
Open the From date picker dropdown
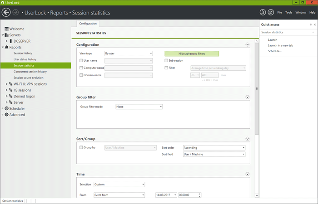coord(175,195)
